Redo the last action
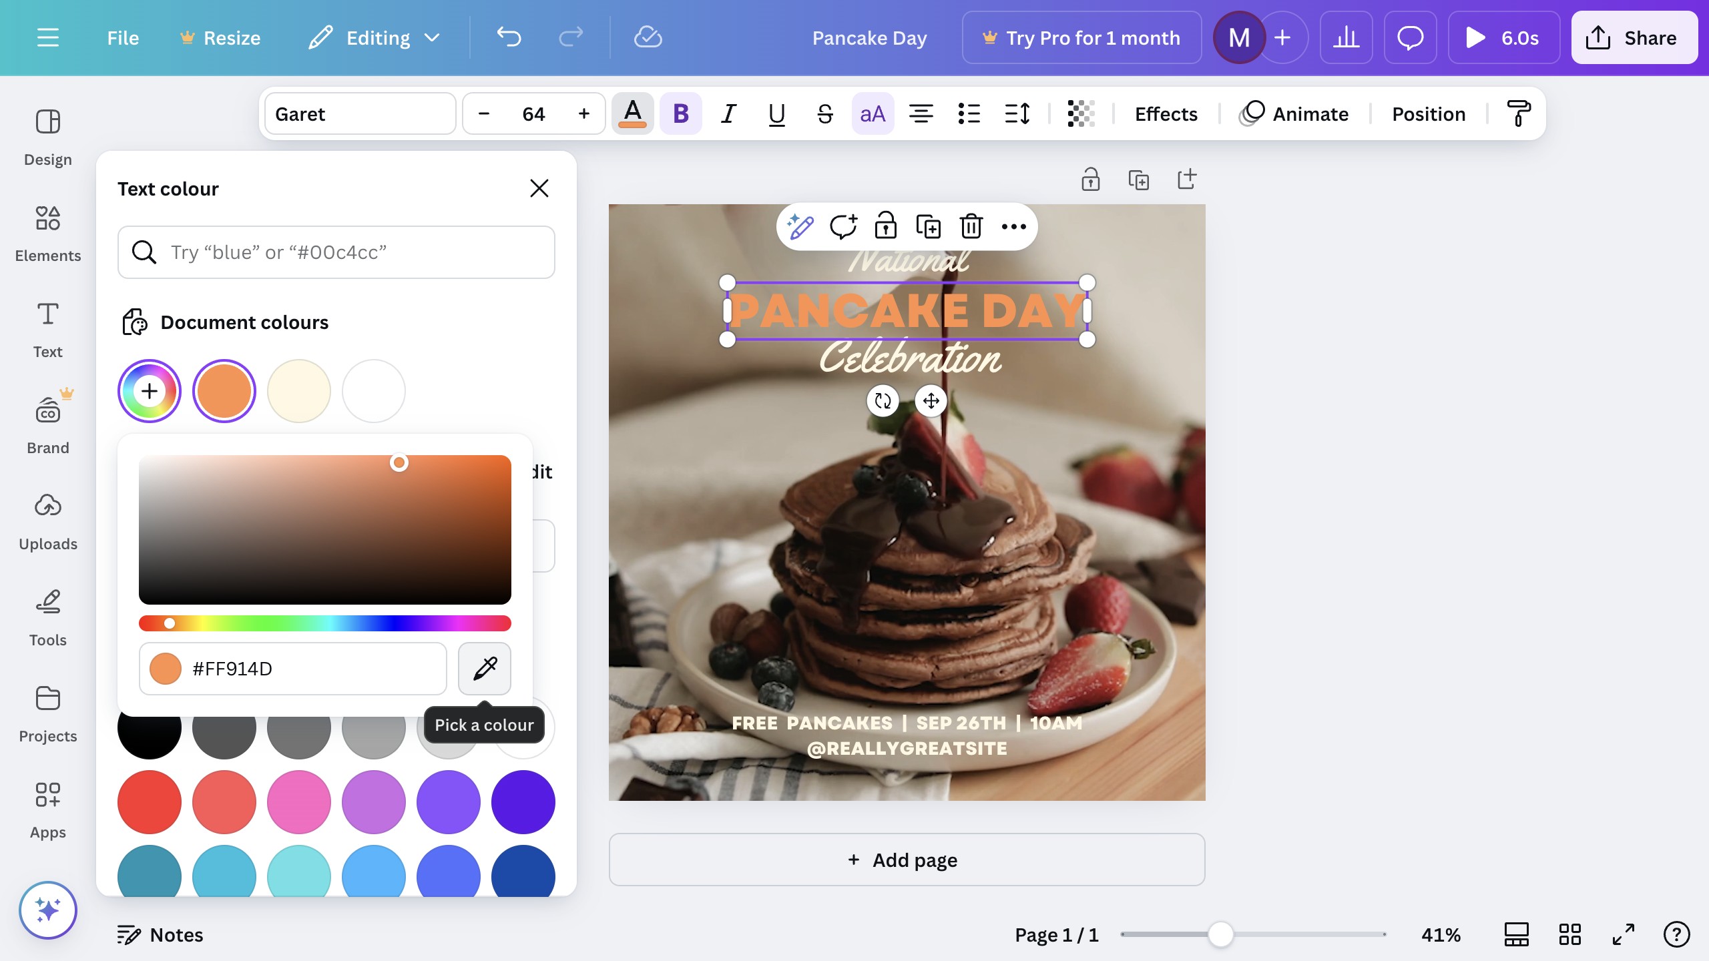 coord(571,38)
